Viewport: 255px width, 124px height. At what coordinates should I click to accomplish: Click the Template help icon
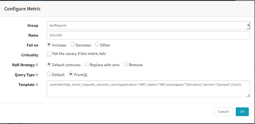(x=37, y=85)
